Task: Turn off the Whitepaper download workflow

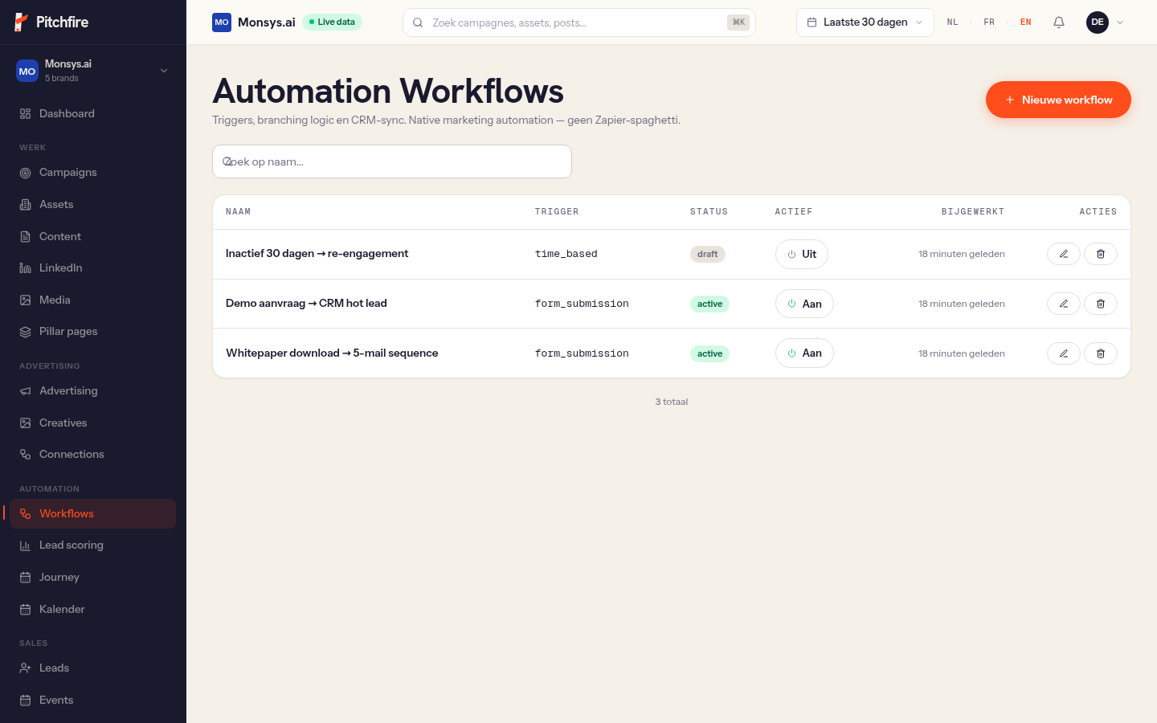Action: 804,353
